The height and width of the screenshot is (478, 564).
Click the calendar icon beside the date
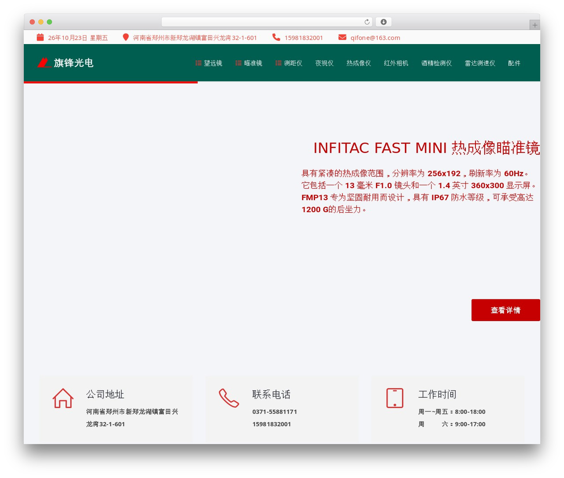[40, 37]
